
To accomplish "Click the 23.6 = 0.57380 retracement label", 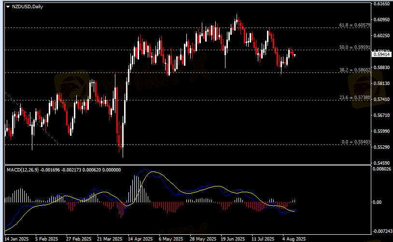I will pos(355,98).
